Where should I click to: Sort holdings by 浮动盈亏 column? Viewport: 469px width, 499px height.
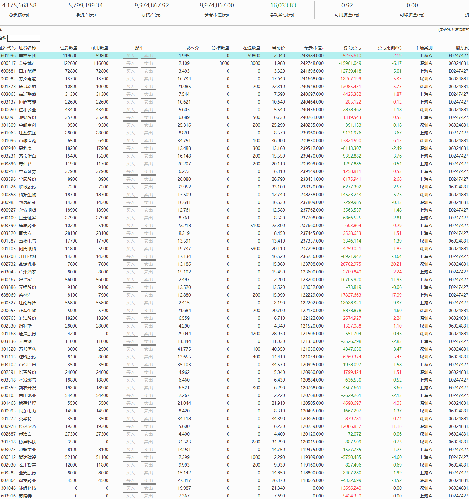pyautogui.click(x=352, y=48)
